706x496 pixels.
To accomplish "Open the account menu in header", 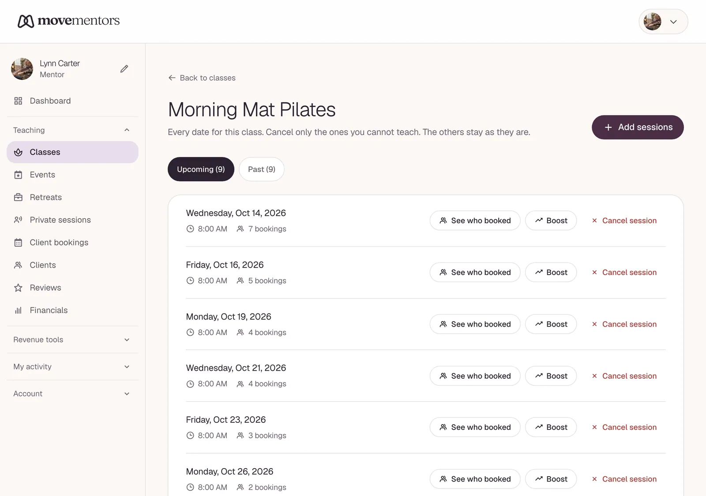I will (x=663, y=22).
